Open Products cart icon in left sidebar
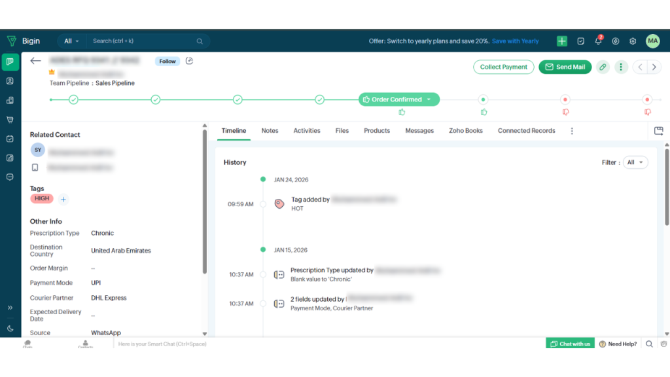 [10, 120]
